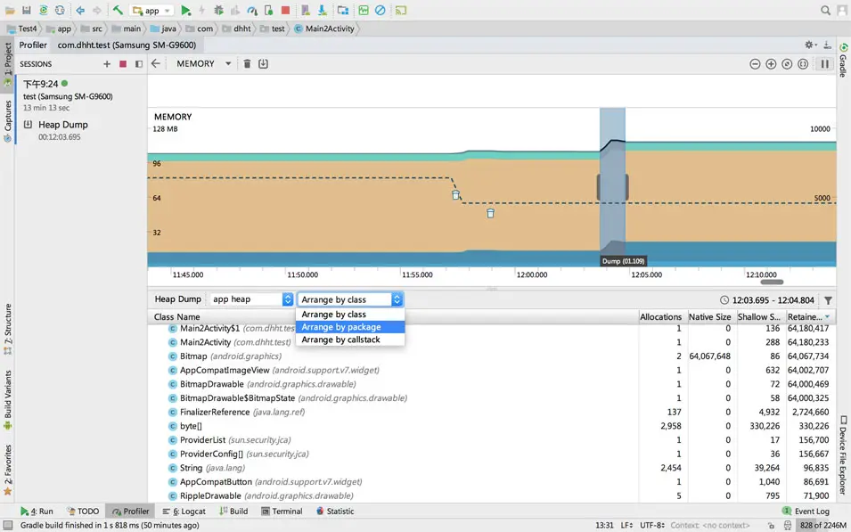Click the Allocations column header
This screenshot has height=532, width=851.
660,316
